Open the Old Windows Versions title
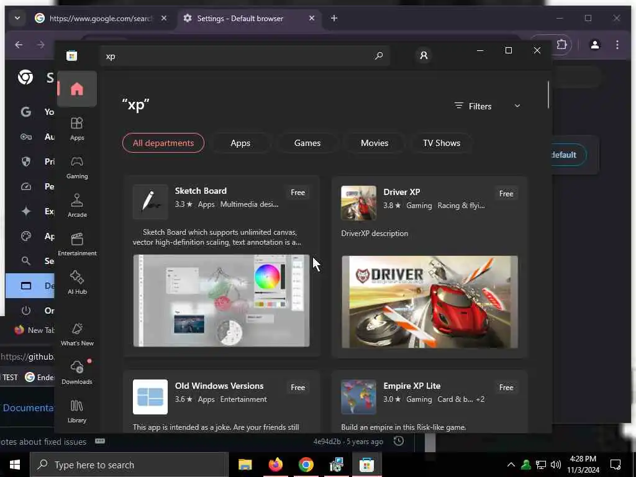This screenshot has height=477, width=636. (219, 386)
